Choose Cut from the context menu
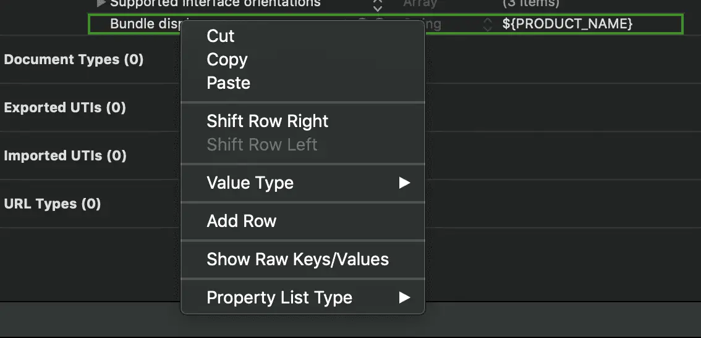The width and height of the screenshot is (701, 338). (x=220, y=36)
